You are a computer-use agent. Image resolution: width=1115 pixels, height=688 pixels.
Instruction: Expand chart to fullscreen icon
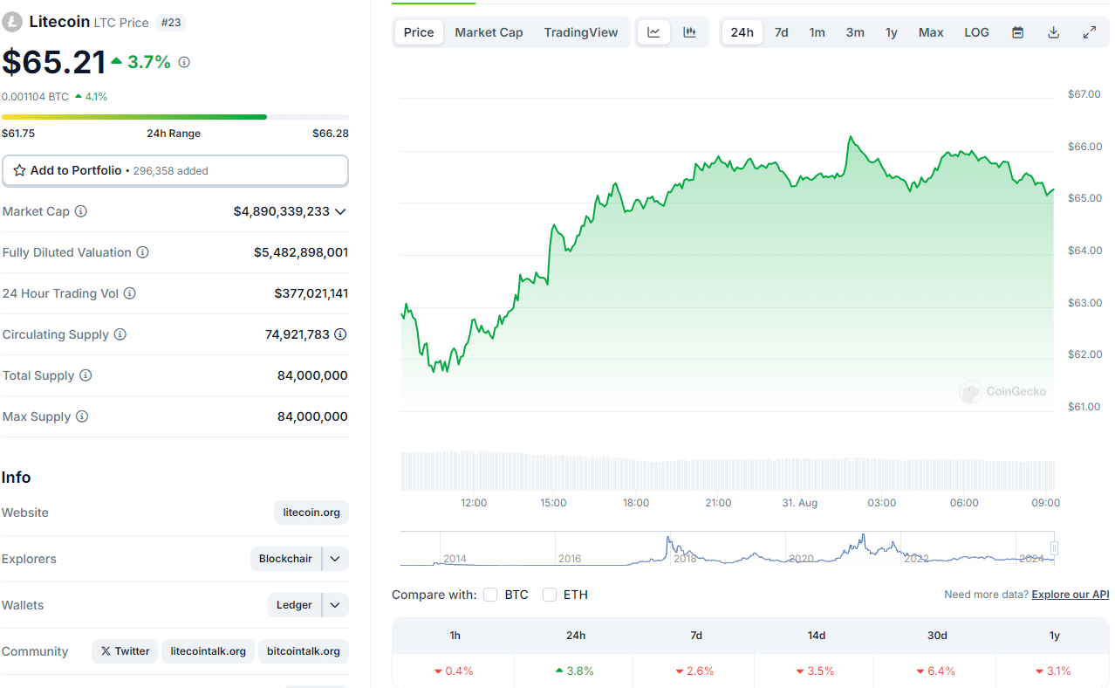point(1089,32)
